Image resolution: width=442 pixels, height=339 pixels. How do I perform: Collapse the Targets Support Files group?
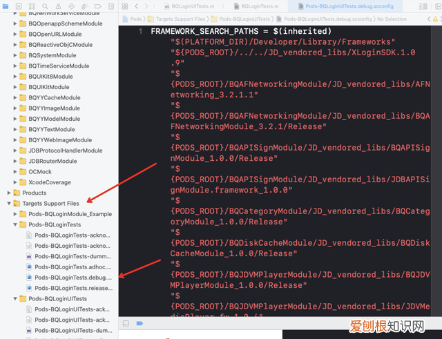(9, 204)
